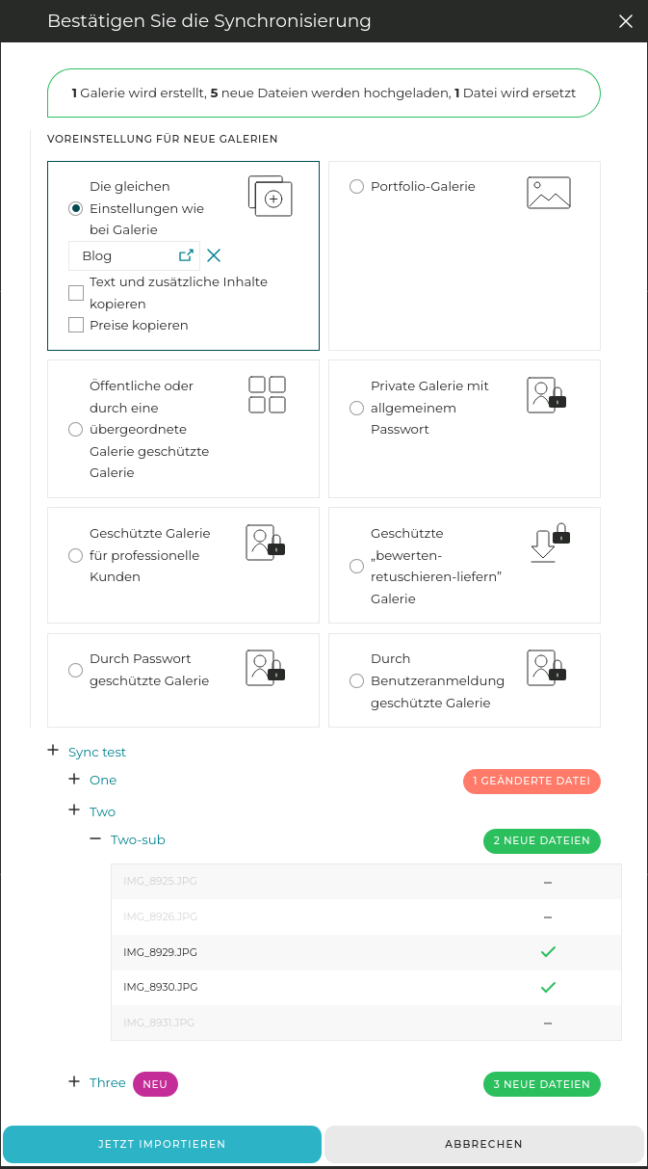Expand the 'One' folder tree node

[x=74, y=779]
